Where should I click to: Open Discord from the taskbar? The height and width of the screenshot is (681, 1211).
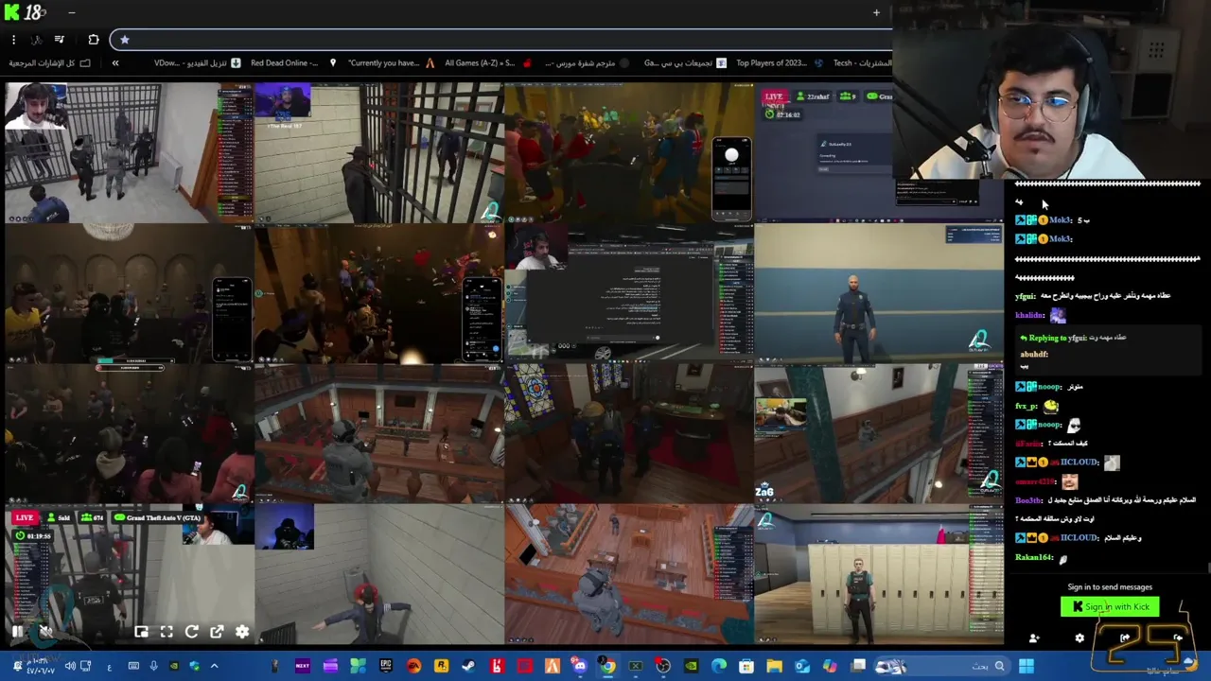(x=579, y=667)
